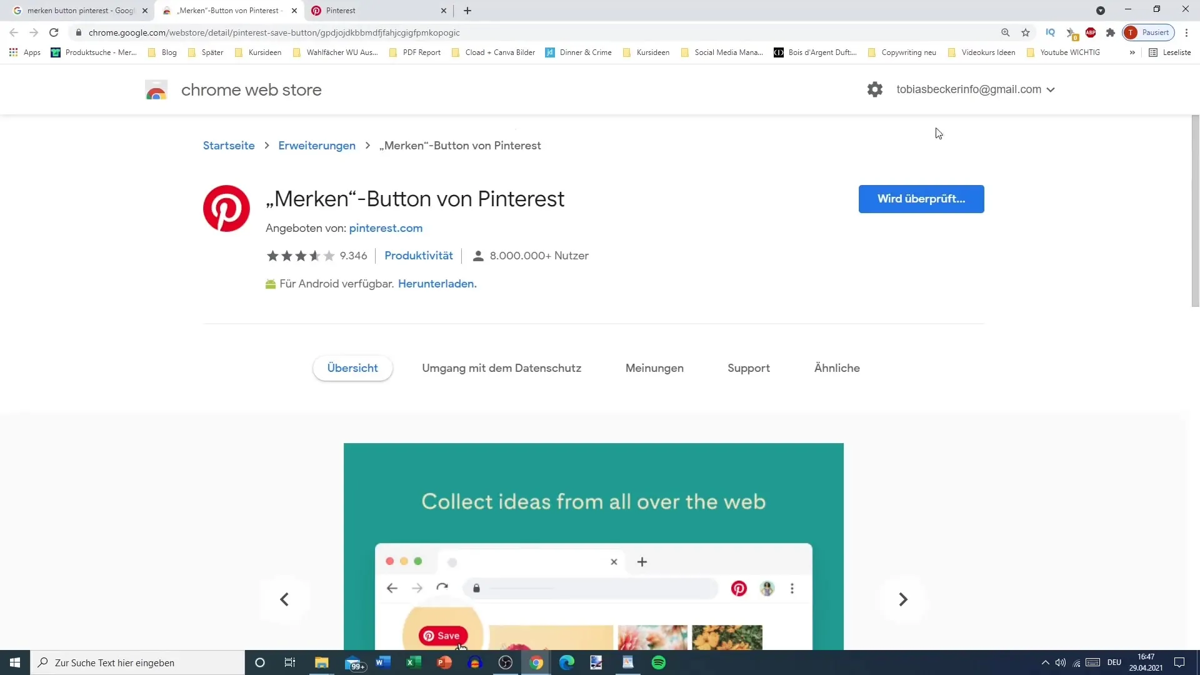Open the Produktivität category link

tap(419, 256)
